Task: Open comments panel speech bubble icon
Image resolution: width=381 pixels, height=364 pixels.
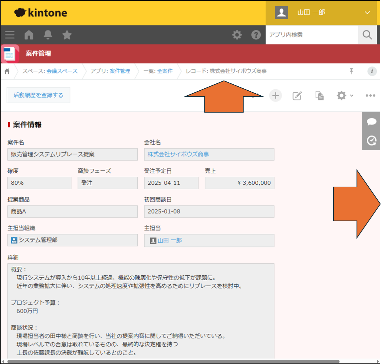Action: tap(371, 122)
